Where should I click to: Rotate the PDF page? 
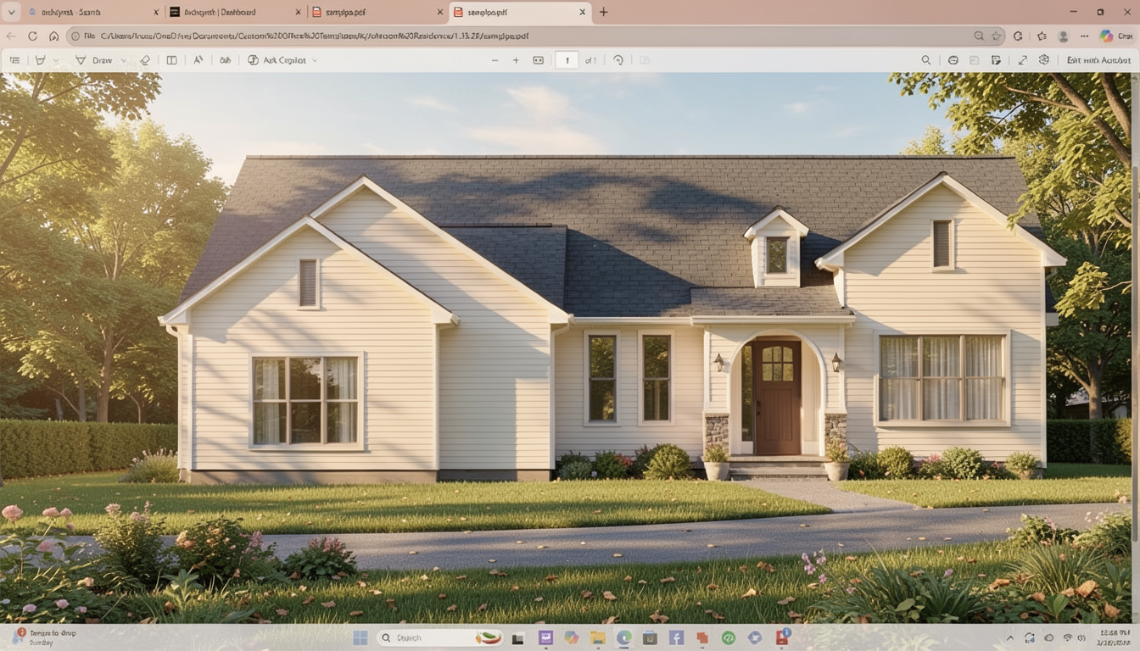pyautogui.click(x=618, y=60)
